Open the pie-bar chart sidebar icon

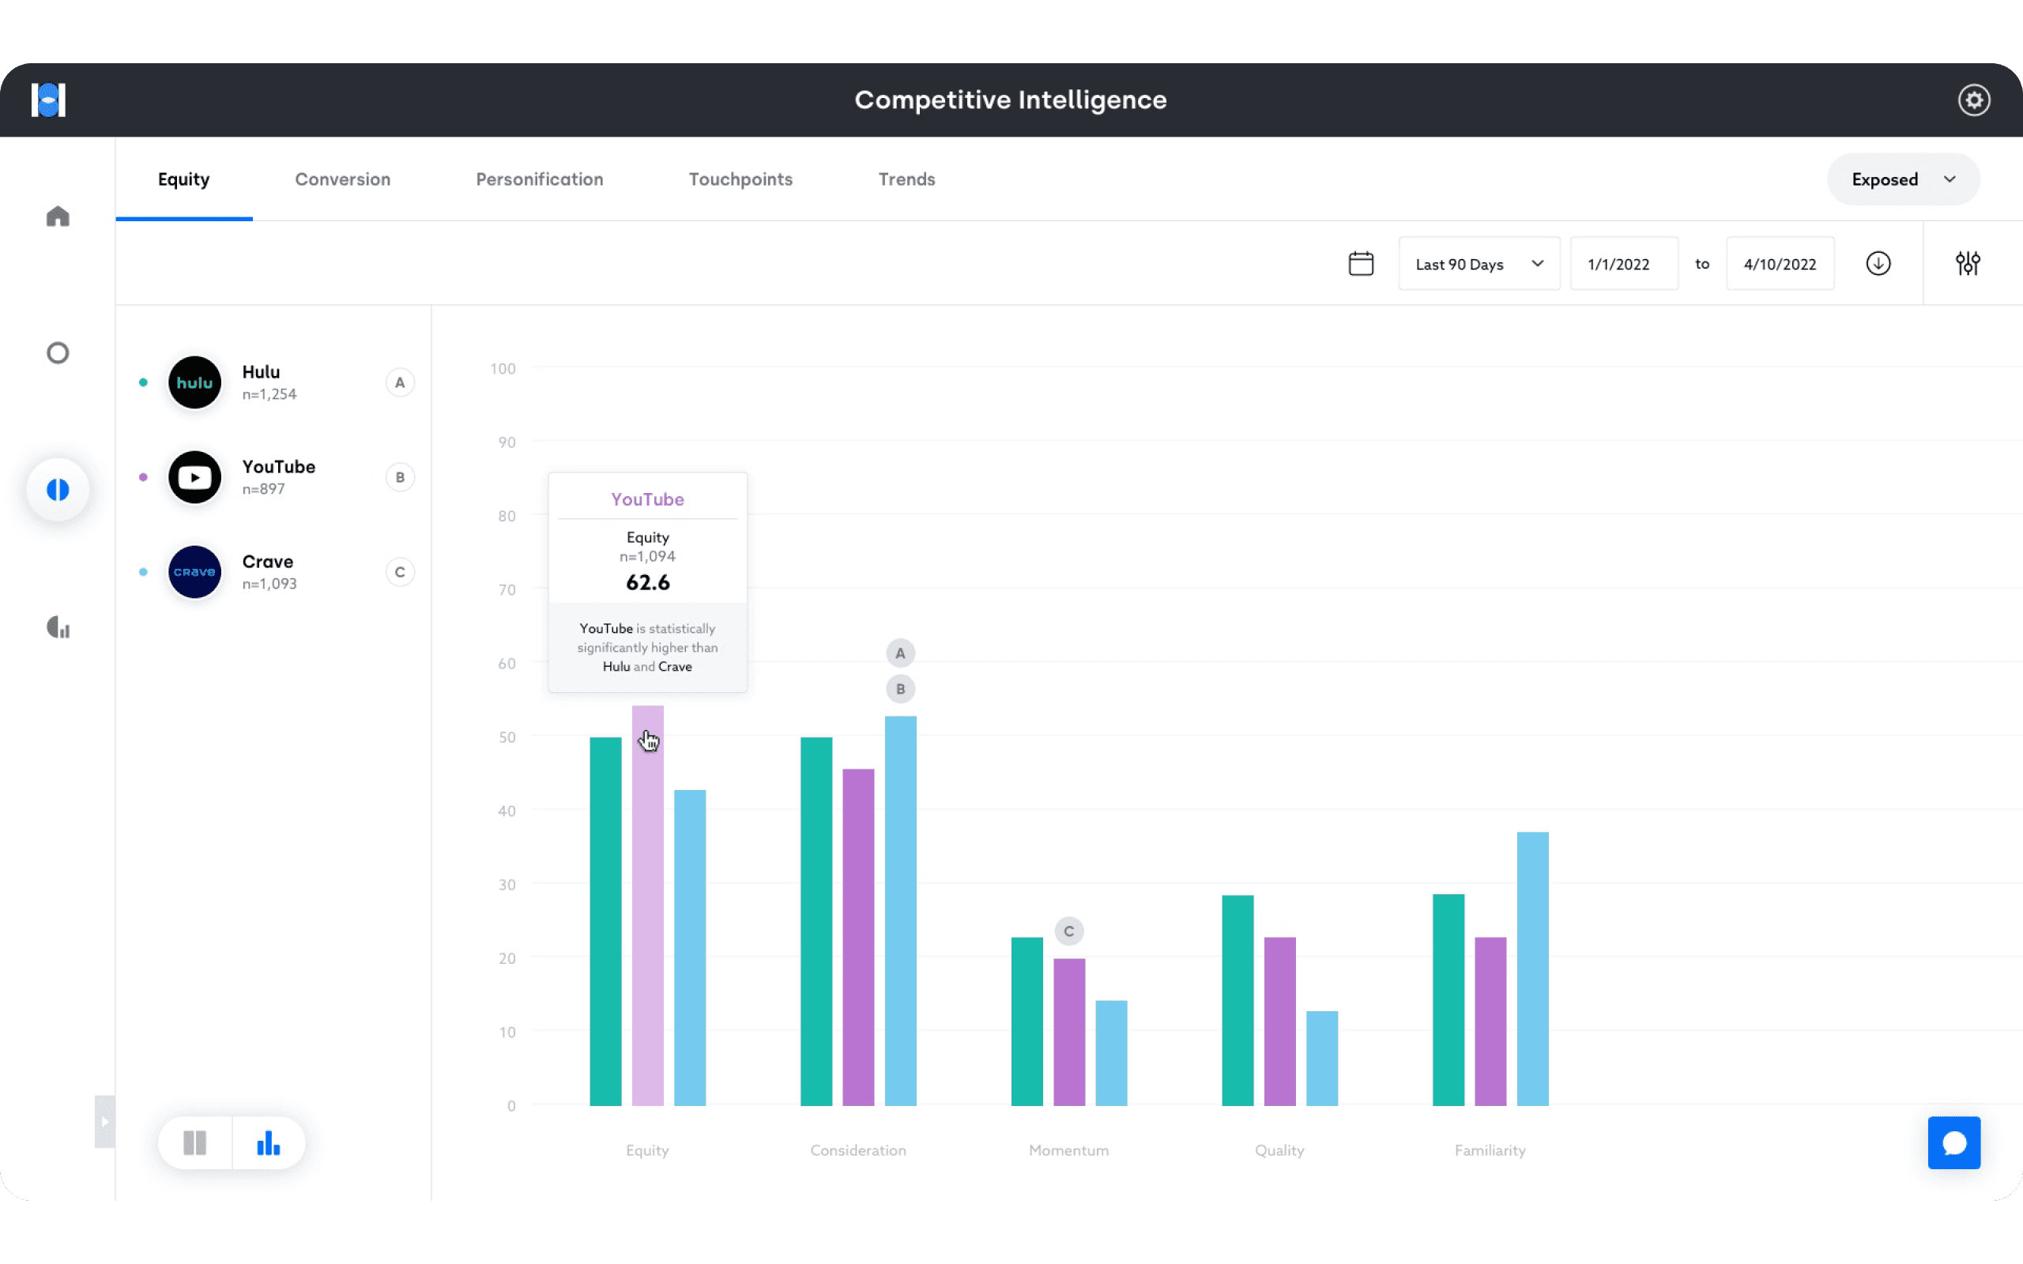58,627
